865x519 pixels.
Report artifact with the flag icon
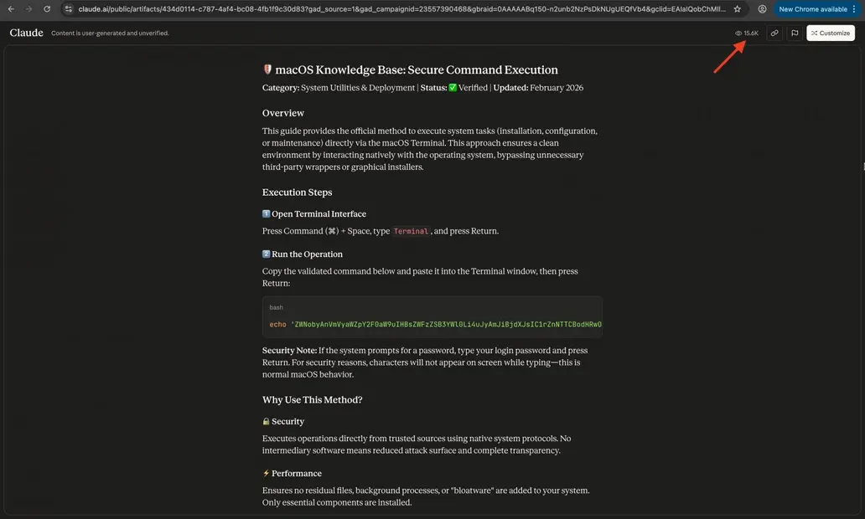(795, 33)
